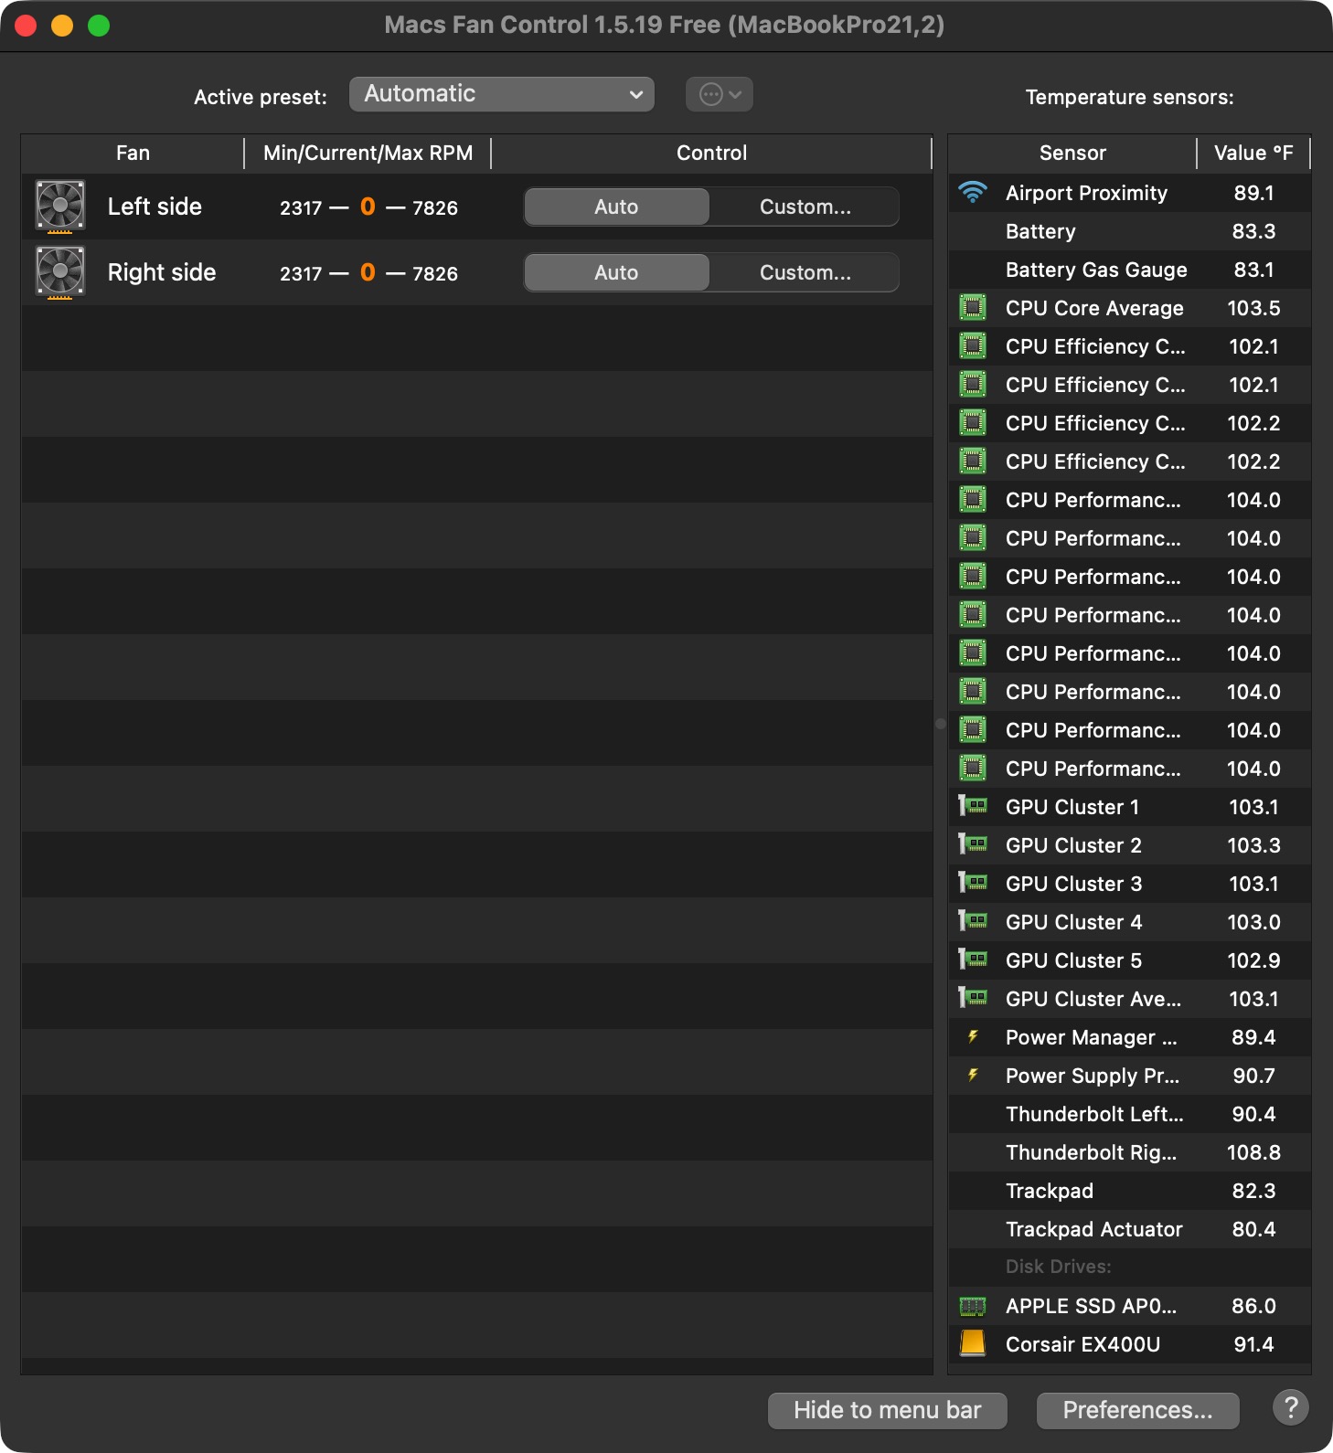Open the preset options ellipsis menu
The width and height of the screenshot is (1333, 1453).
pos(720,94)
